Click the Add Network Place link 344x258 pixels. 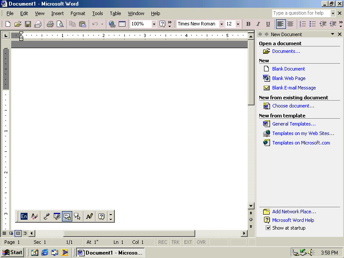point(294,212)
